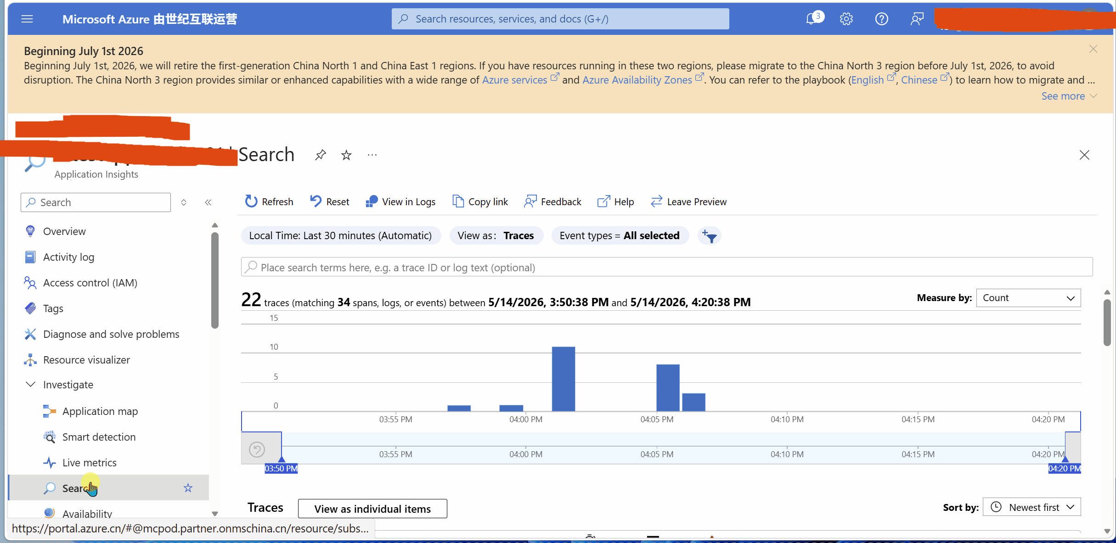Click the sidebar menu search box
The height and width of the screenshot is (543, 1116).
(96, 202)
